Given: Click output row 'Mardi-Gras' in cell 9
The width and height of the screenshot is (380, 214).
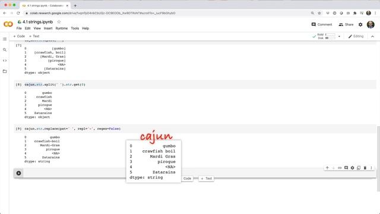Looking at the screenshot, I should [50, 145].
